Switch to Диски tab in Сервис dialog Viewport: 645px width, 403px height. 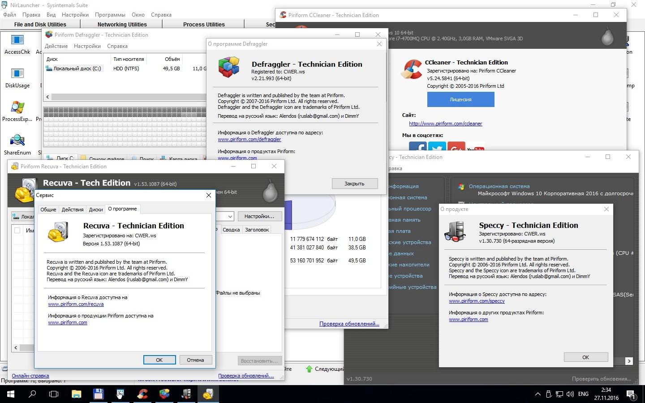(96, 210)
